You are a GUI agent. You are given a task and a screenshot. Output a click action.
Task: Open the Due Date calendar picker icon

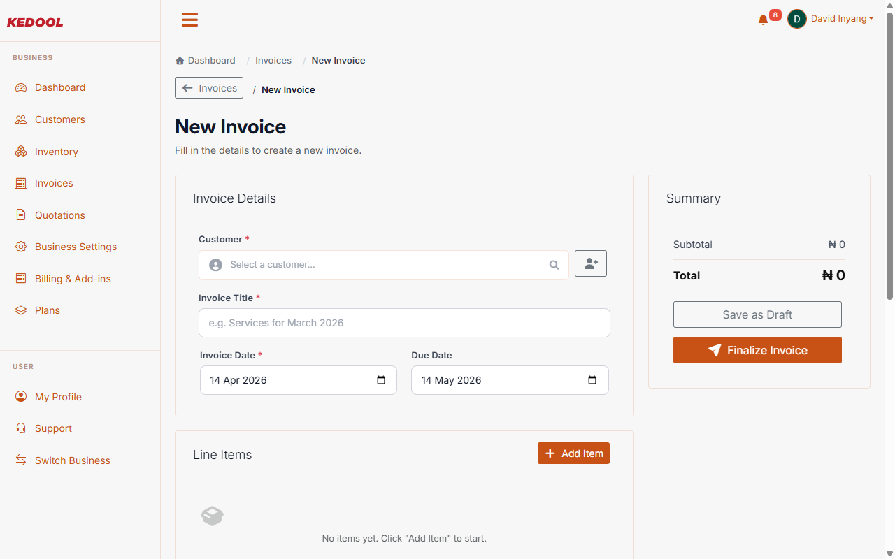tap(592, 380)
